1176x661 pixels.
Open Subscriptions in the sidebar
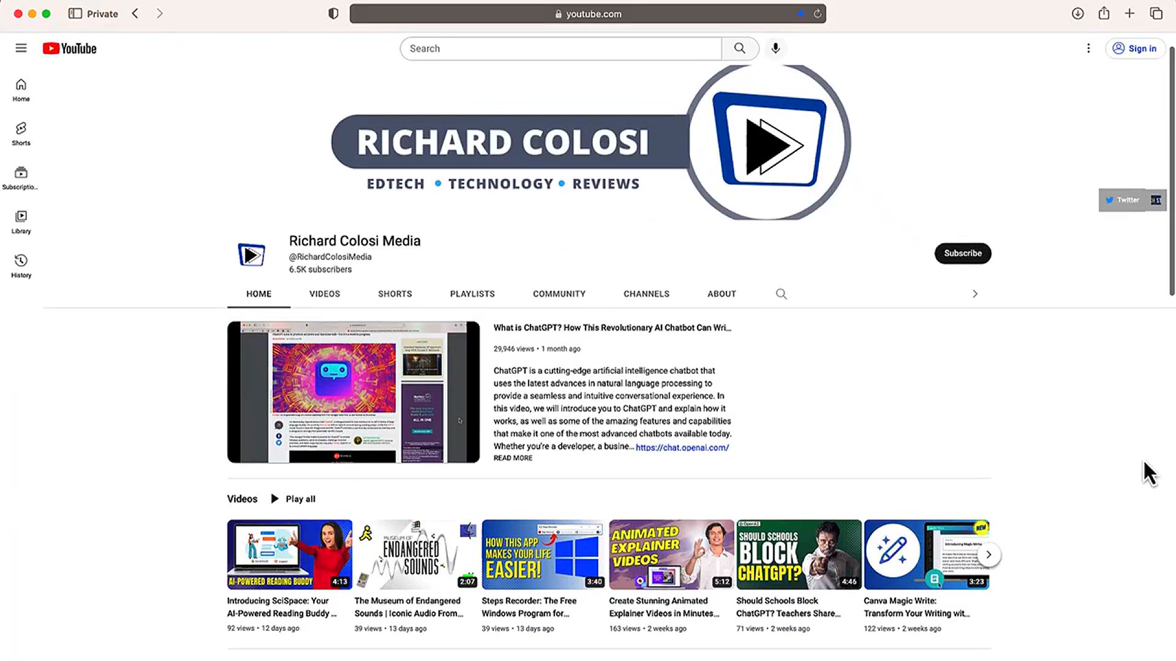point(21,178)
